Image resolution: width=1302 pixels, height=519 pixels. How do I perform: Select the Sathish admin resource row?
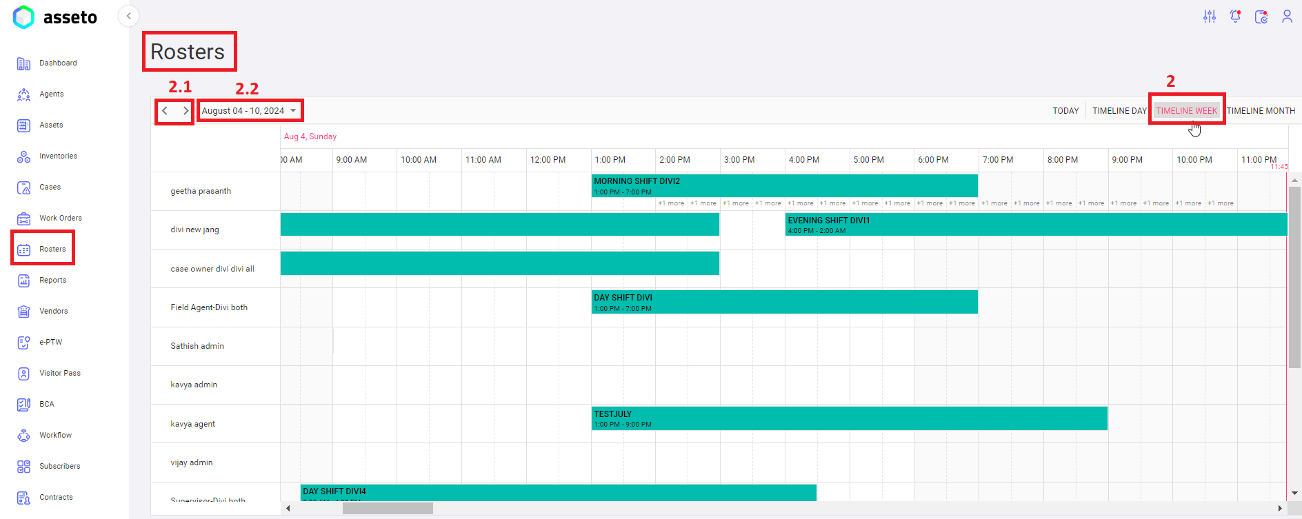(216, 346)
